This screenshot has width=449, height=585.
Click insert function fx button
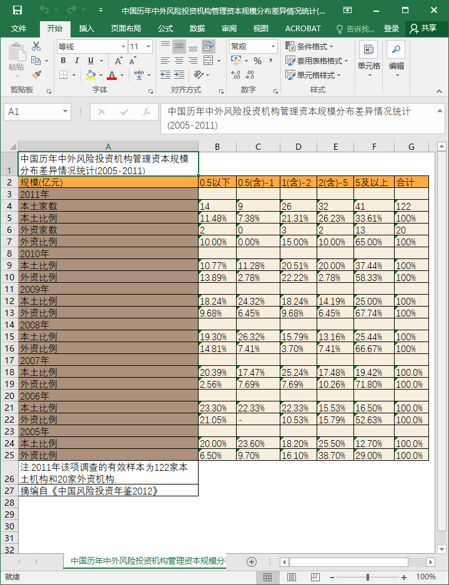point(147,112)
